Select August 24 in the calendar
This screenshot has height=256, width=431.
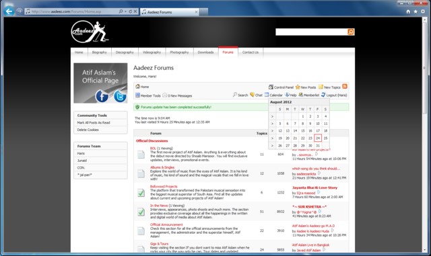point(318,138)
